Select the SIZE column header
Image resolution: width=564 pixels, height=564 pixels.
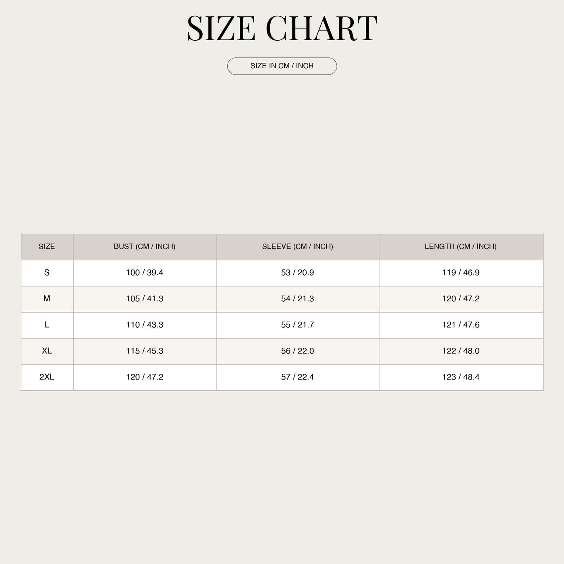pos(47,247)
